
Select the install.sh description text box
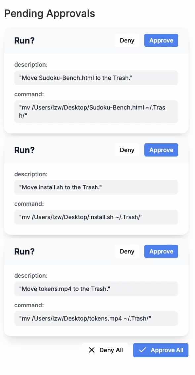(x=96, y=187)
